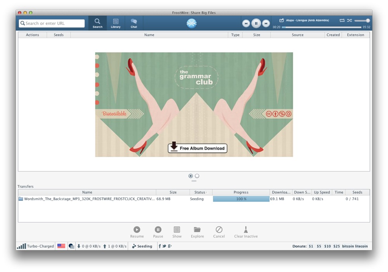388x272 pixels.
Task: Sort results by Source column
Action: 298,35
